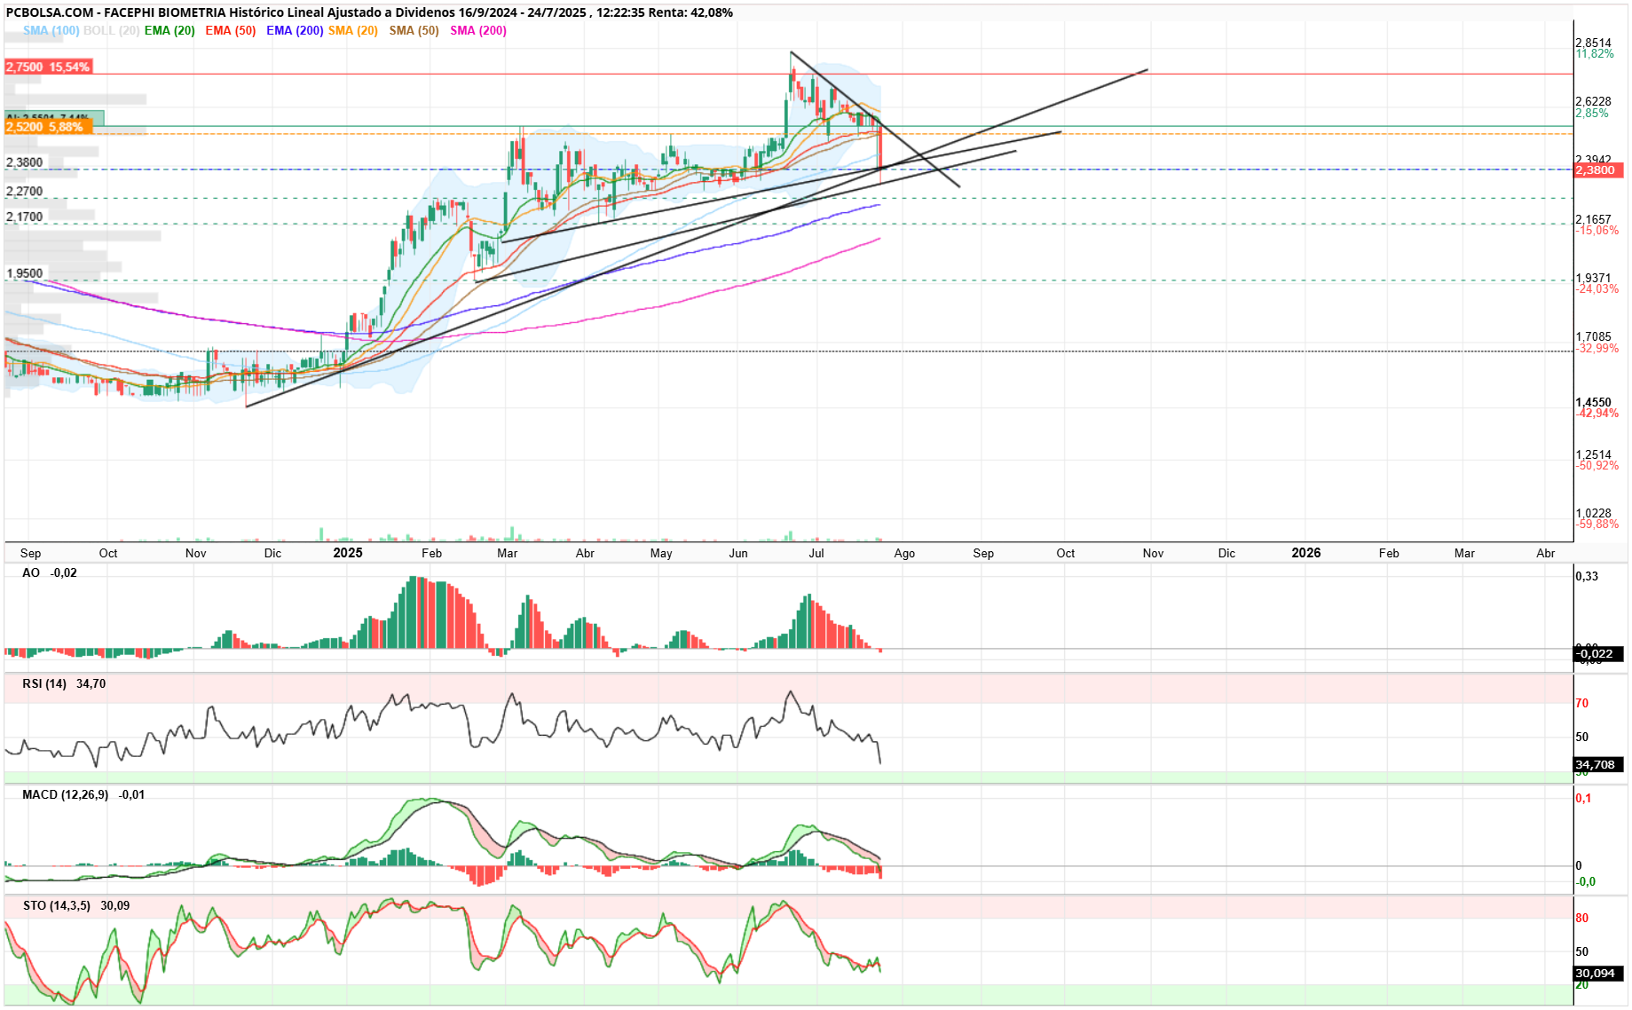Click the Jun month label

click(738, 554)
